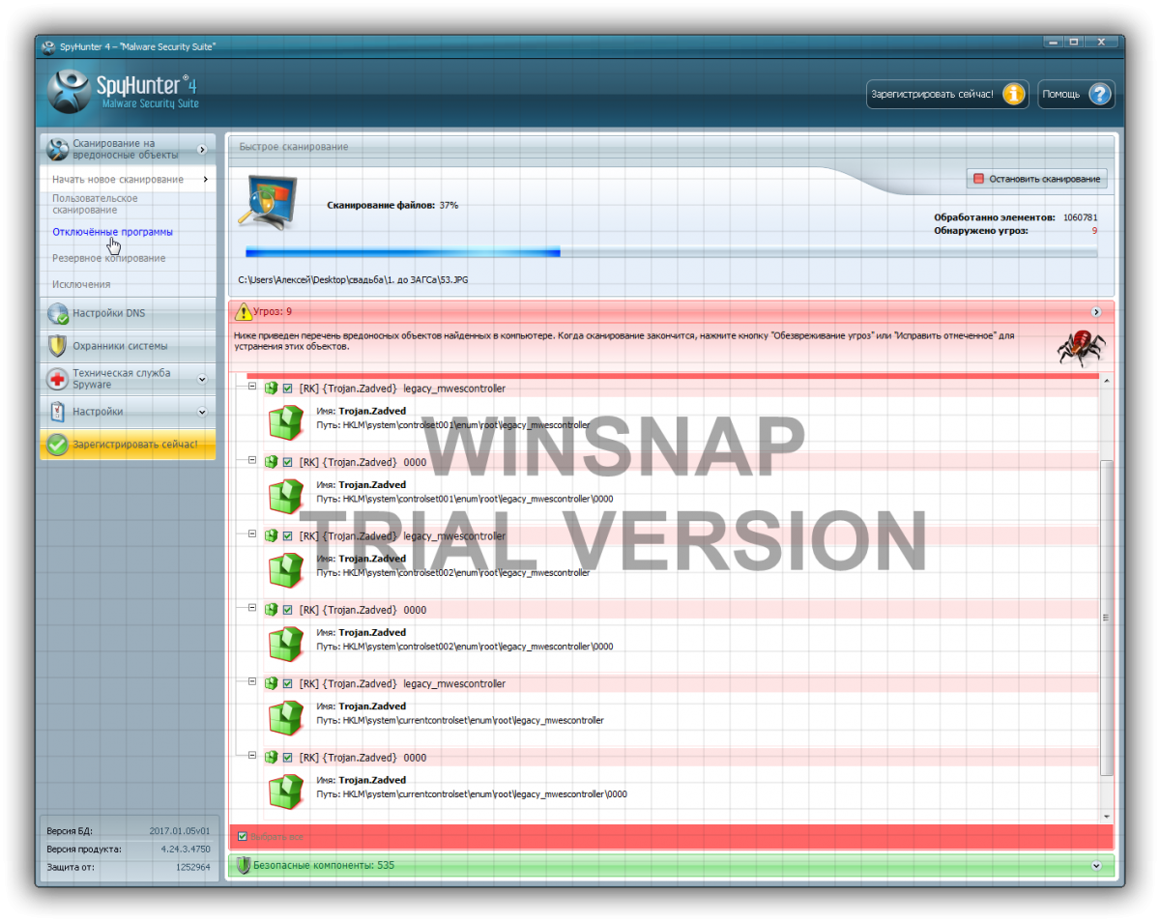Collapse the controlset001 legacy_mwescontroller threat node
The image size is (1160, 922).
pyautogui.click(x=252, y=387)
